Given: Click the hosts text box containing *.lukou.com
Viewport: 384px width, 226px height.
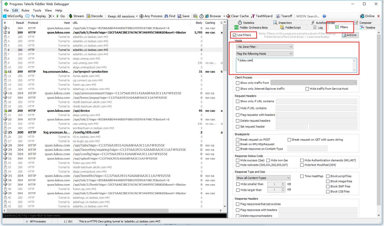Looking at the screenshot, I should click(296, 65).
